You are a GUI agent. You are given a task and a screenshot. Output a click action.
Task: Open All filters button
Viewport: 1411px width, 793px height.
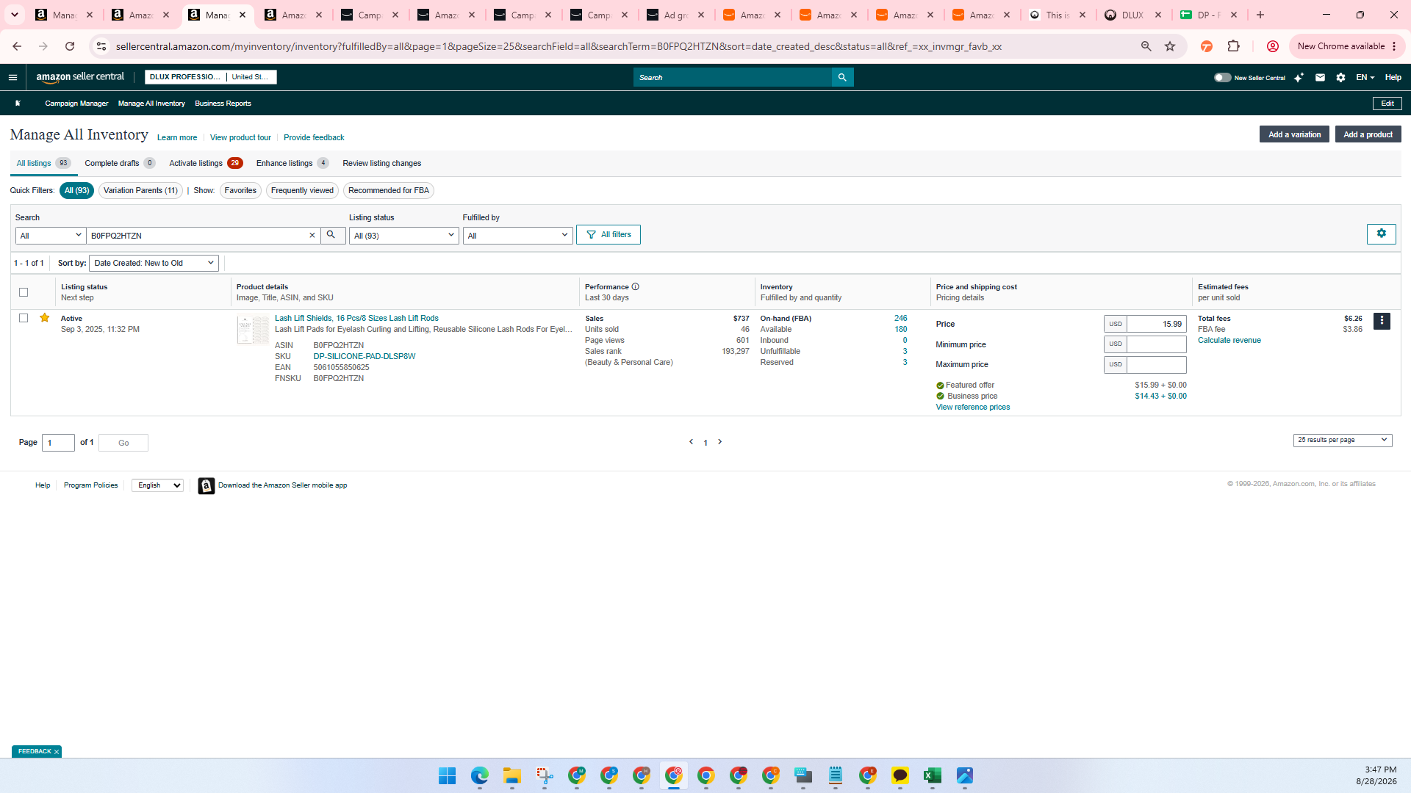click(x=608, y=235)
